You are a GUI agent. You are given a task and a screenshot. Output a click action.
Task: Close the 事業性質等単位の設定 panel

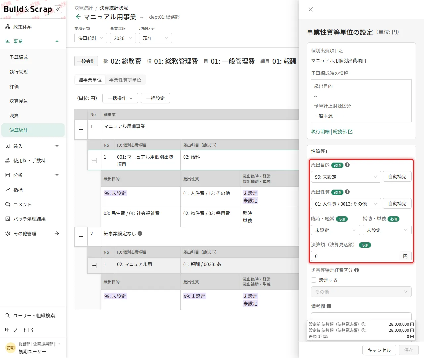click(x=311, y=9)
